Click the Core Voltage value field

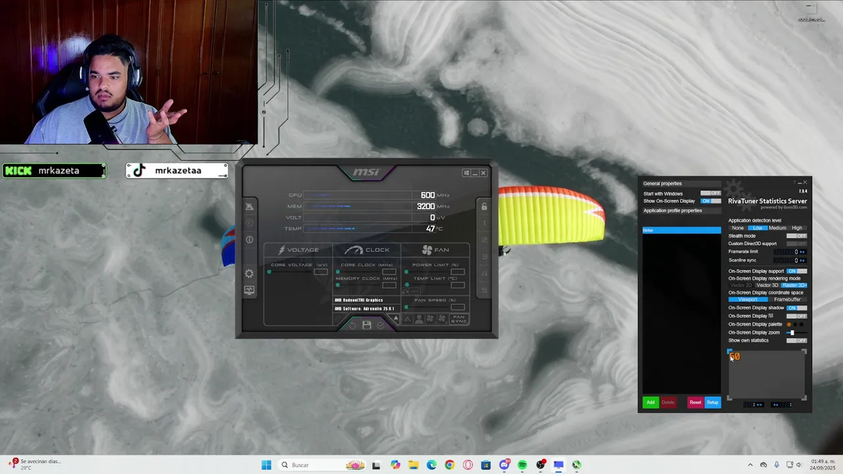click(x=321, y=272)
